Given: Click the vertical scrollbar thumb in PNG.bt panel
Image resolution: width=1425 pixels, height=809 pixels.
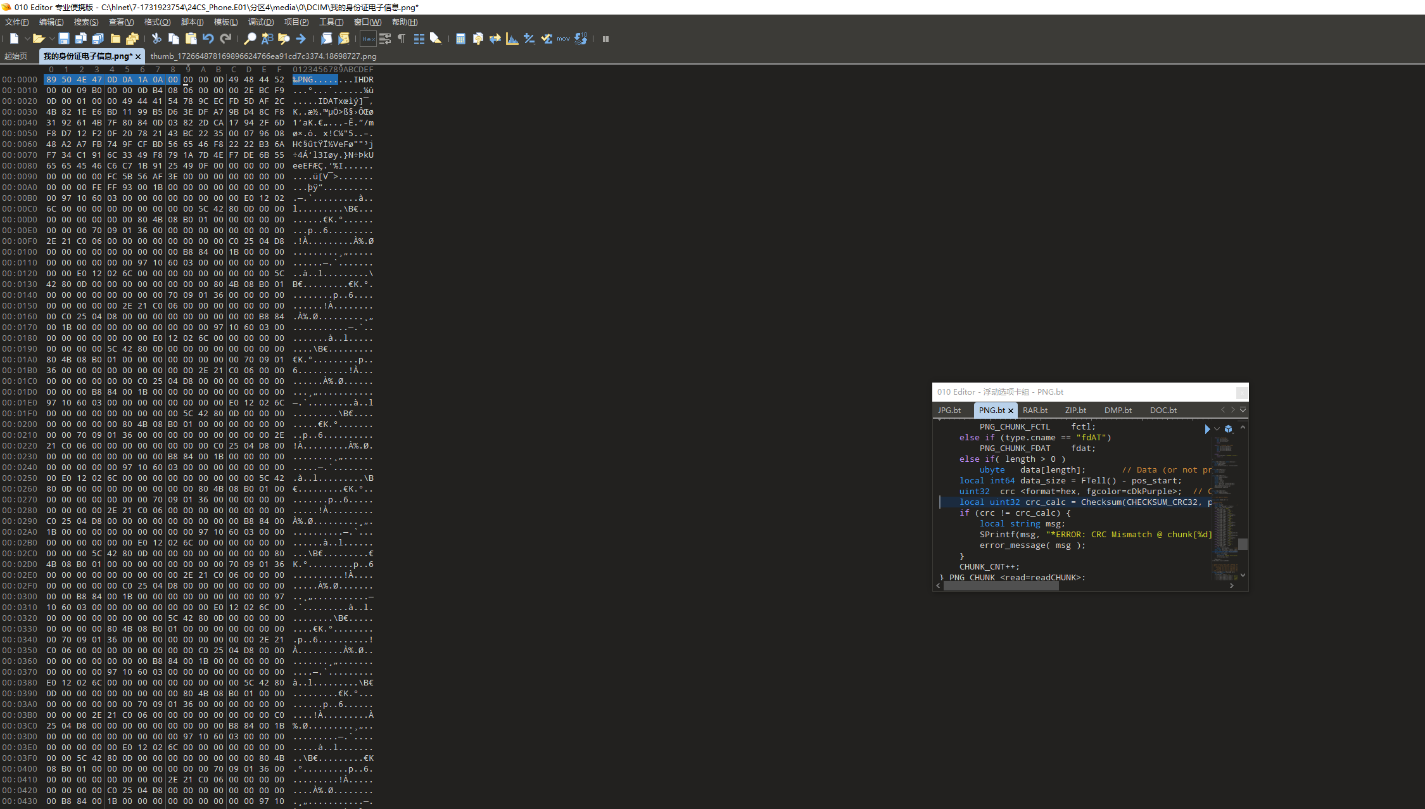Looking at the screenshot, I should [1243, 544].
